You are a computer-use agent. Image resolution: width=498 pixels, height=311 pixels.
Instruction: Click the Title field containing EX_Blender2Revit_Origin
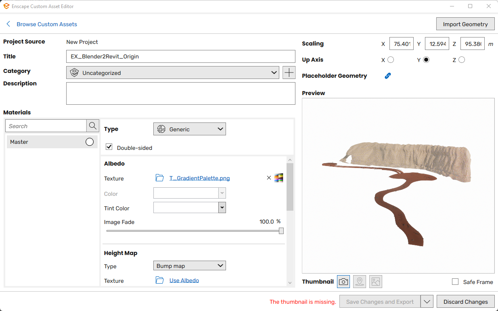coord(180,56)
